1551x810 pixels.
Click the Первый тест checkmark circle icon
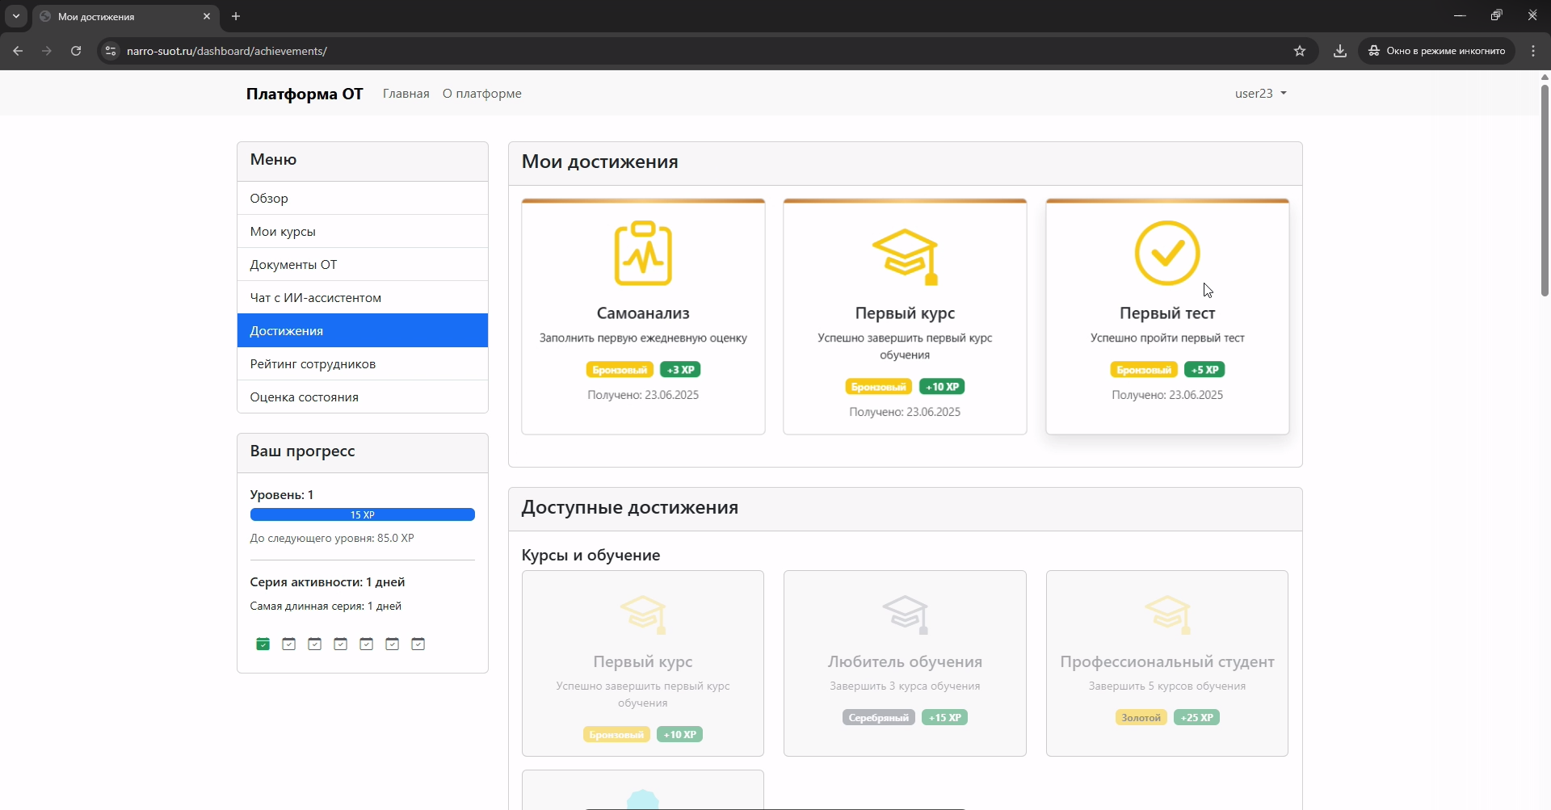point(1166,253)
